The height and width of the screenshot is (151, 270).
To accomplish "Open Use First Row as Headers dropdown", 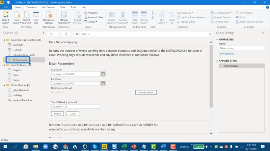I will (192, 17).
